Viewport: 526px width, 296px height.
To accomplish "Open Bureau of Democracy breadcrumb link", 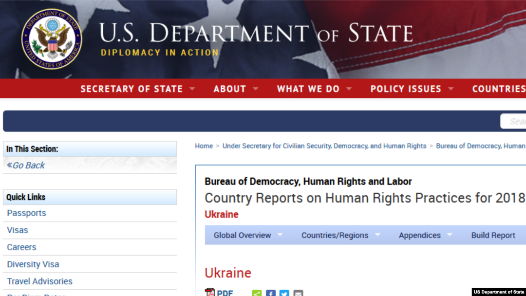I will 481,146.
